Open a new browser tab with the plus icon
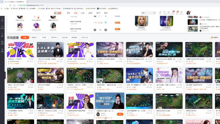220x124 pixels. coord(28,2)
